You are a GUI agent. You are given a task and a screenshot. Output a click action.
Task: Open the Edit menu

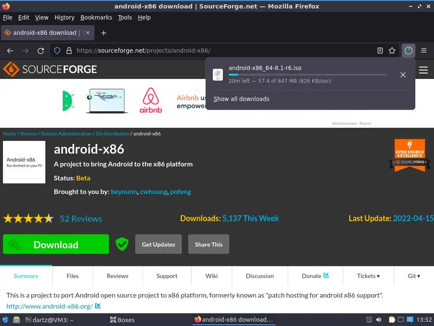(x=24, y=17)
